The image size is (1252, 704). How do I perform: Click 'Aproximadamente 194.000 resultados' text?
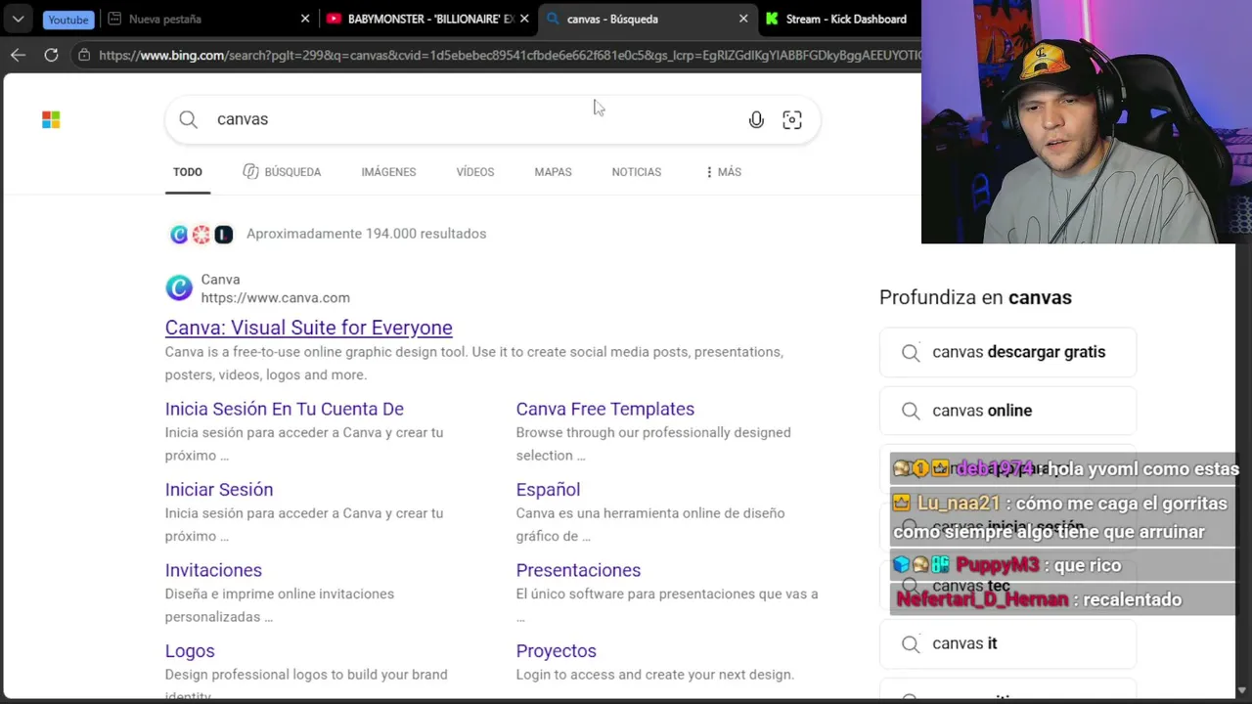[x=366, y=234]
